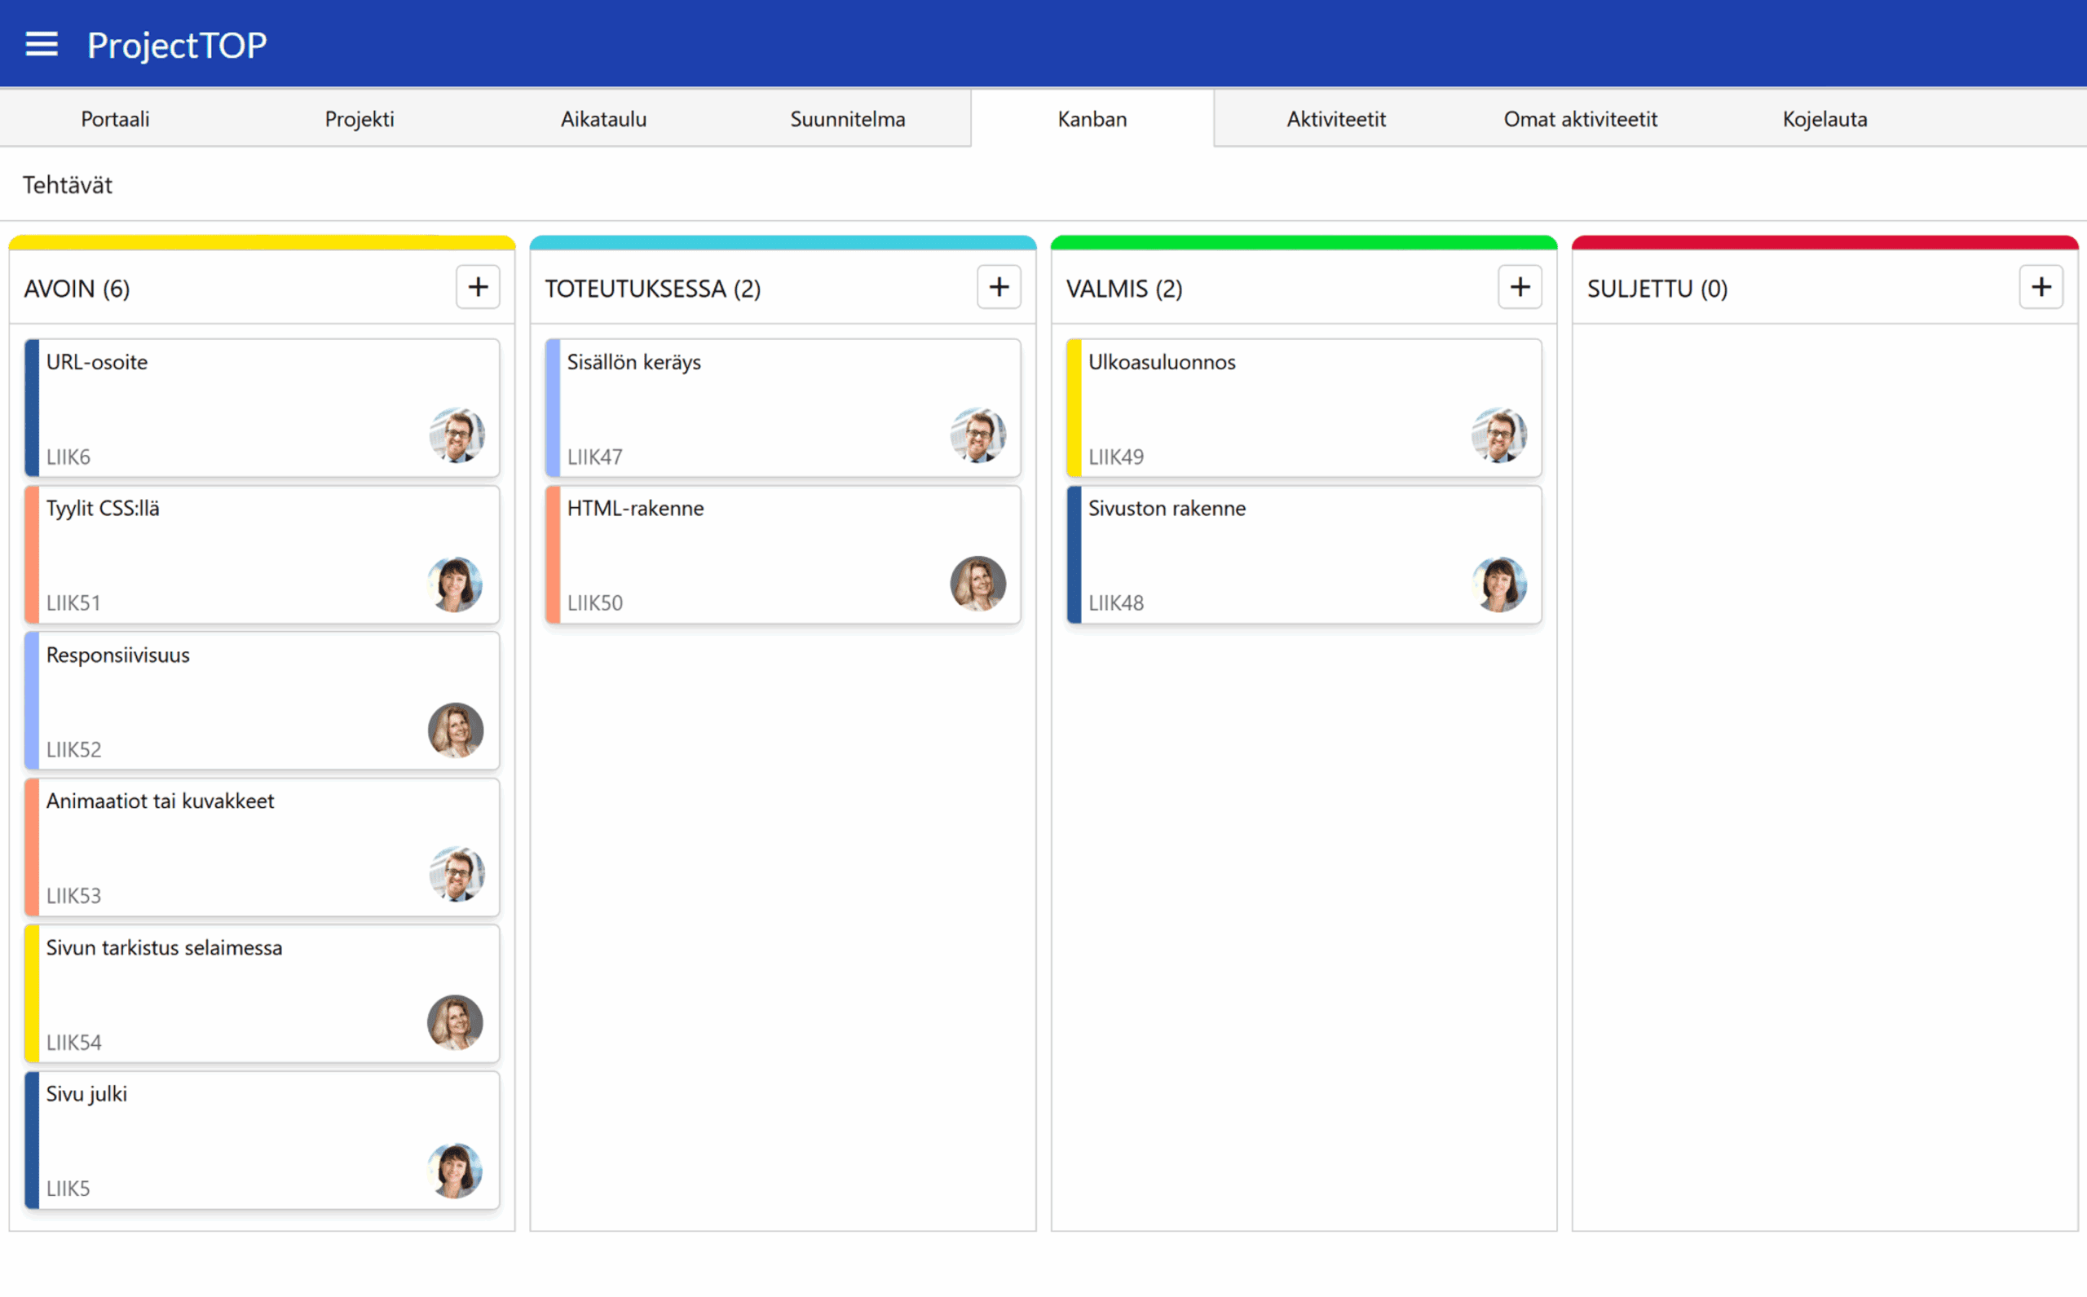The height and width of the screenshot is (1297, 2087).
Task: Open the Suunnitelma tab
Action: coord(848,119)
